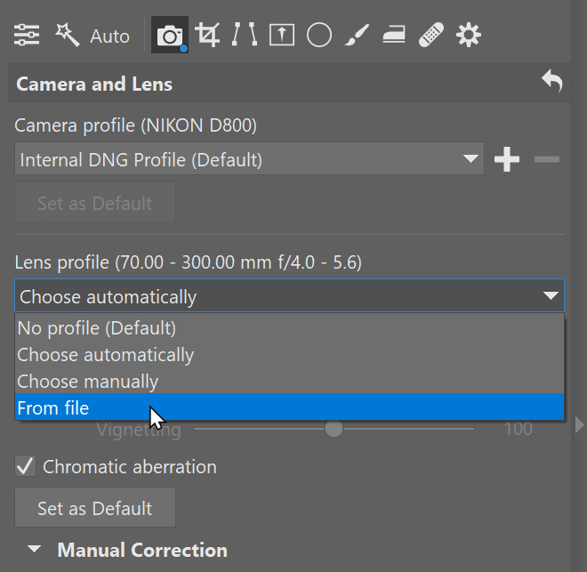This screenshot has height=572, width=587.
Task: Open the Camera profile dropdown
Action: pos(249,158)
